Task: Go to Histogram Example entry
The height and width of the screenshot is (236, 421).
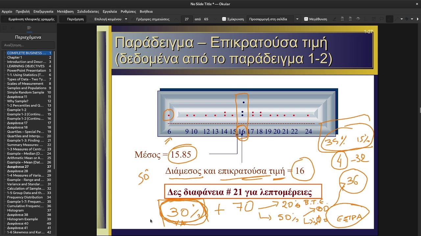Action: 29,219
